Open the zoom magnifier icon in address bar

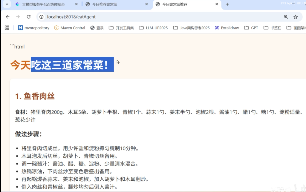[x=286, y=17]
